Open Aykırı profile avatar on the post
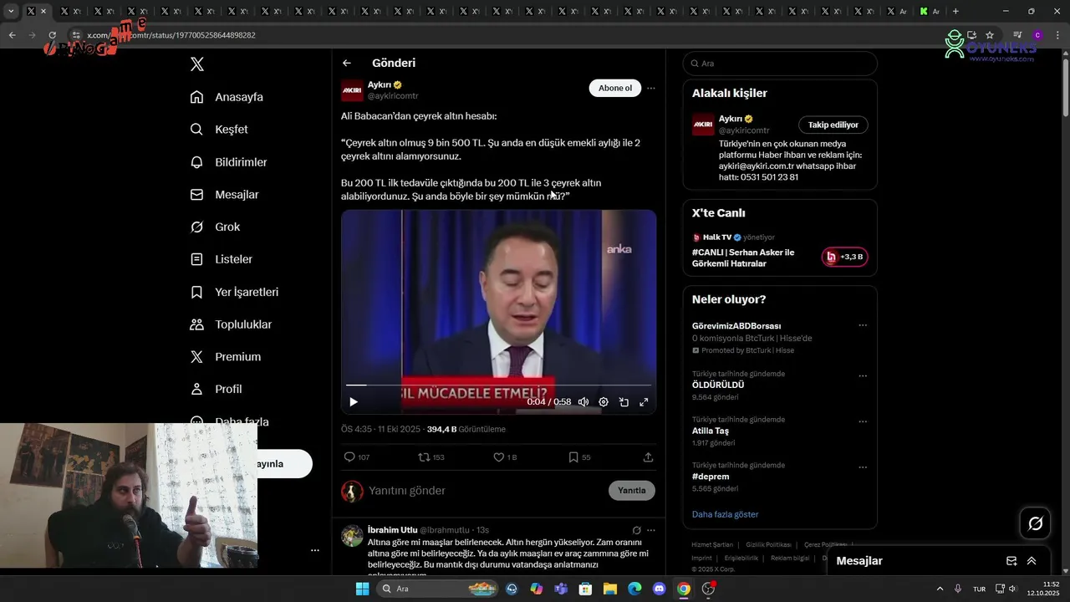Viewport: 1070px width, 602px height. (x=352, y=90)
